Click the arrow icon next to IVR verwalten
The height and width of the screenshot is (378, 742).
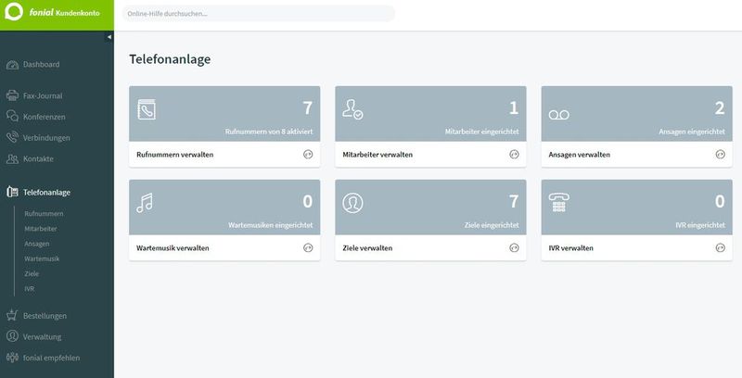click(721, 247)
